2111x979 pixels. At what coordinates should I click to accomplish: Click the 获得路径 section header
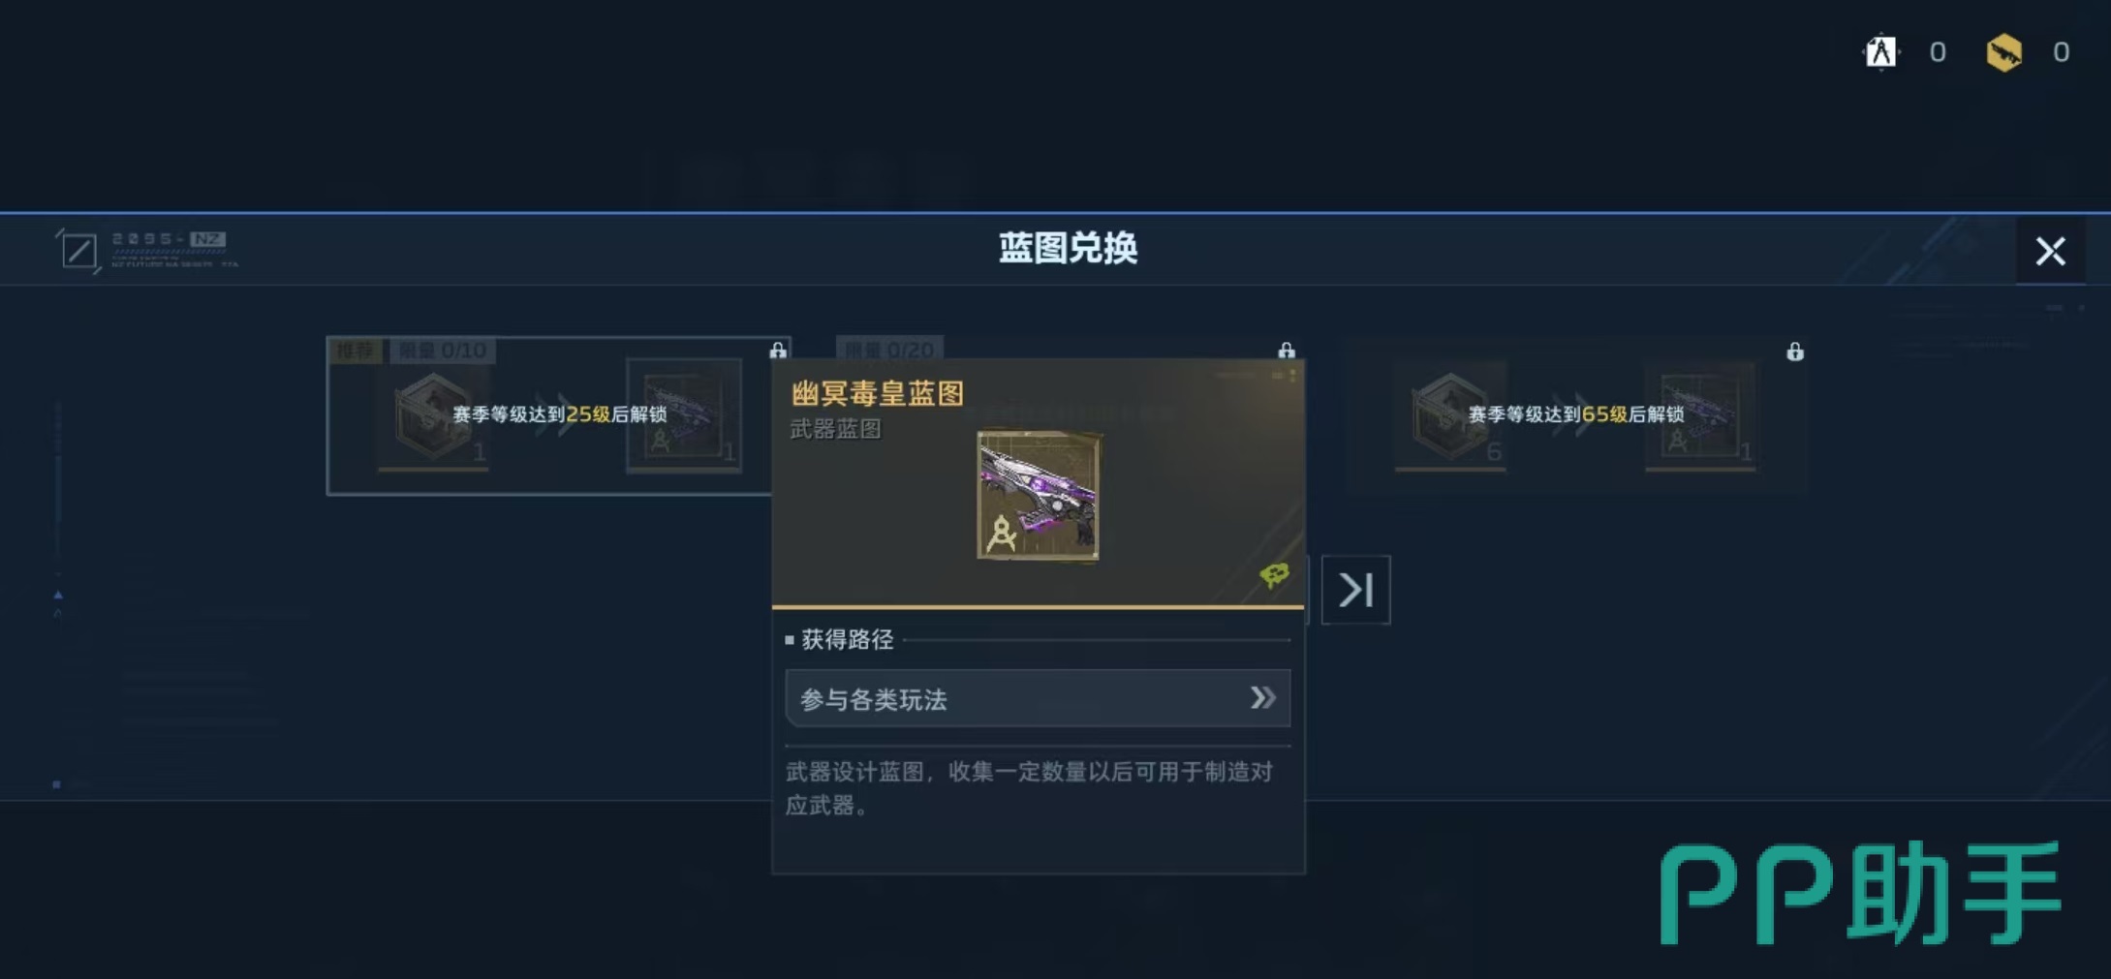(847, 639)
